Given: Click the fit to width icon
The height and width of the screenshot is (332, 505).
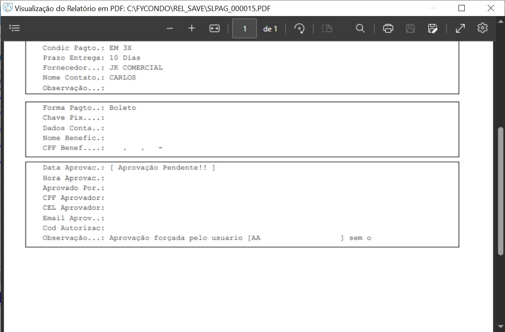Looking at the screenshot, I should coord(215,28).
